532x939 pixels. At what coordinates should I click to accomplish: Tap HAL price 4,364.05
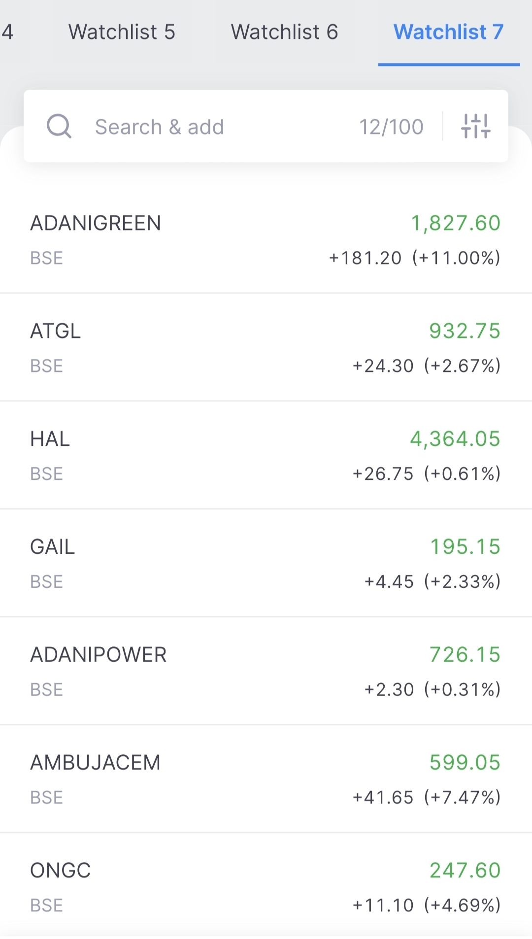click(455, 439)
